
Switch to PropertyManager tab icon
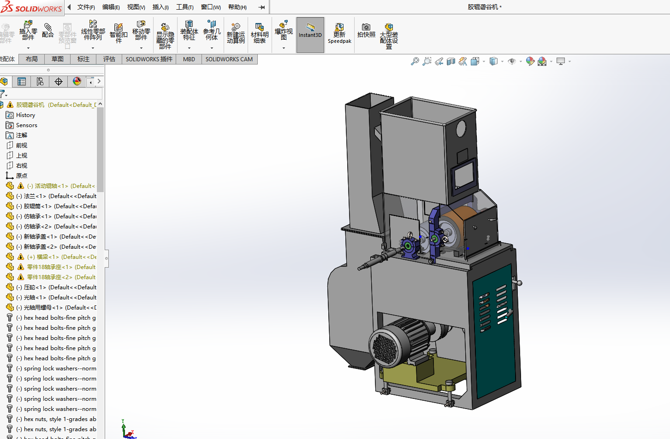click(22, 82)
